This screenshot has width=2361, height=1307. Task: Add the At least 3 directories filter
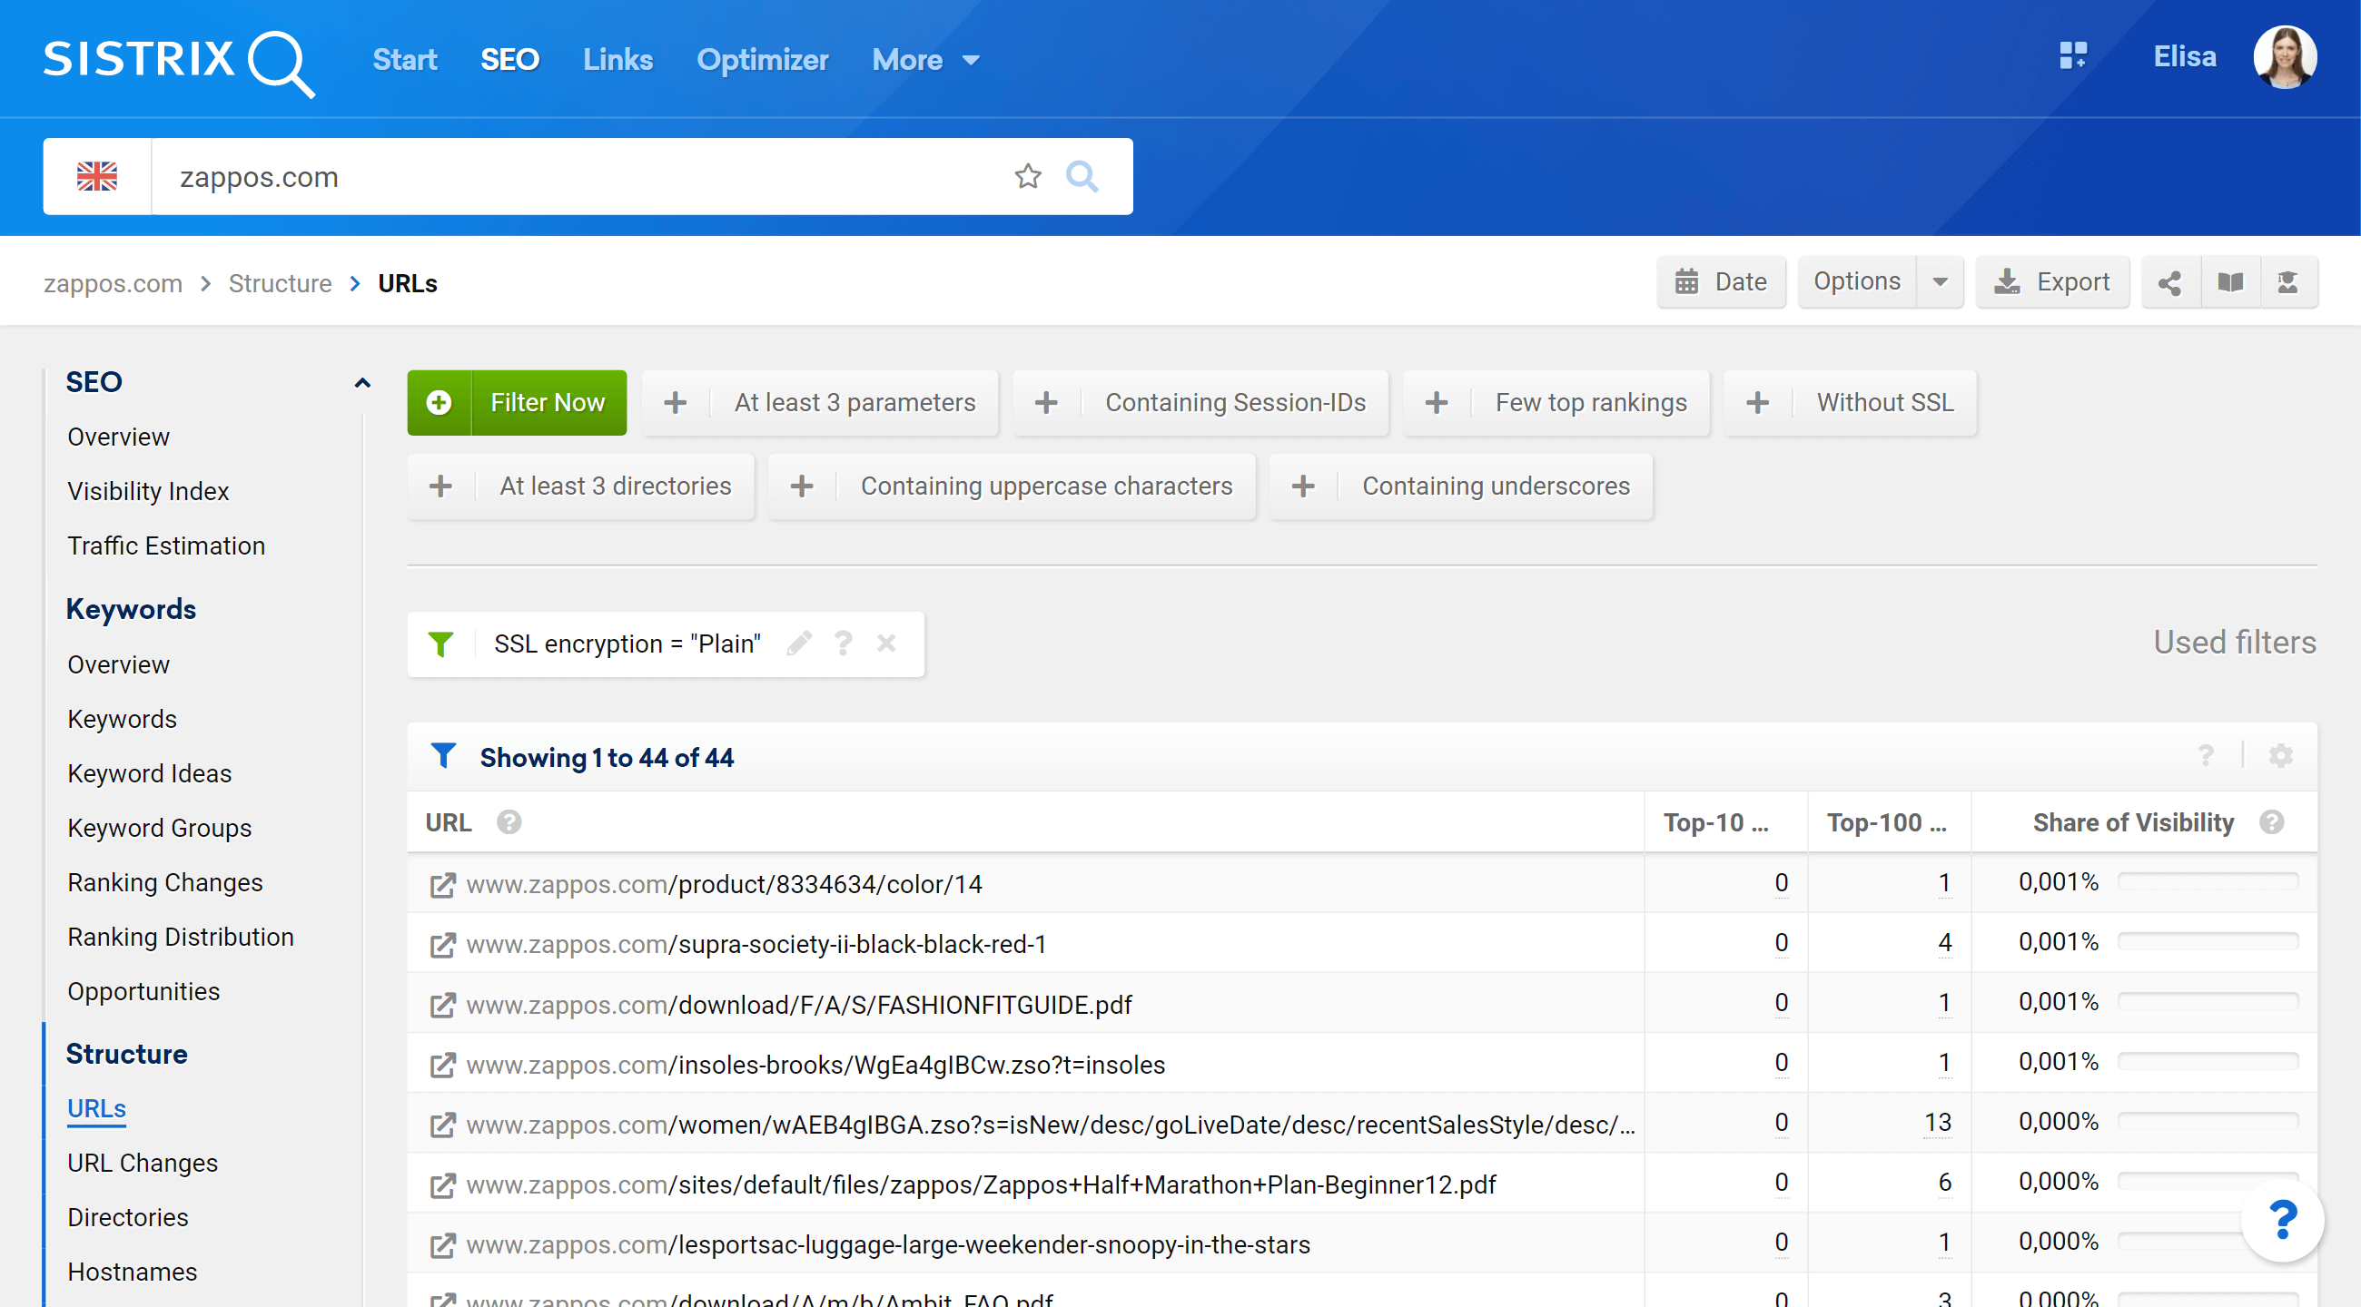pyautogui.click(x=580, y=486)
